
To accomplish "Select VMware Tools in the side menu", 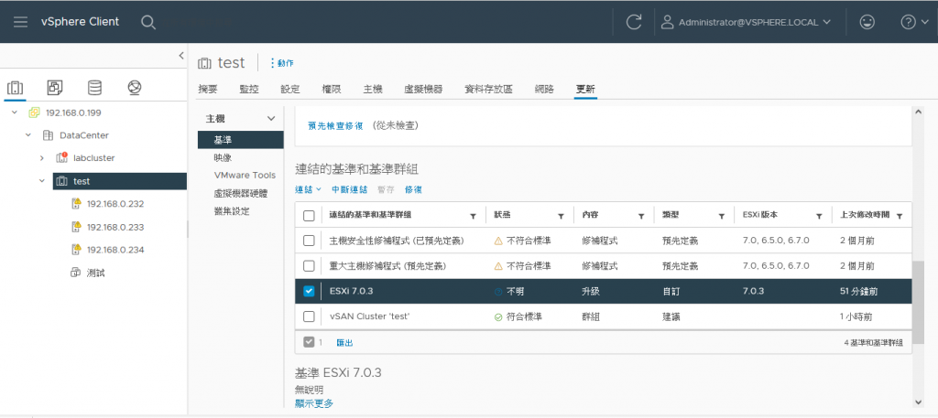I will 245,175.
